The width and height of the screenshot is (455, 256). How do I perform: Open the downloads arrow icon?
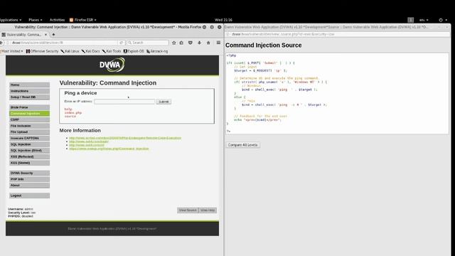click(199, 43)
